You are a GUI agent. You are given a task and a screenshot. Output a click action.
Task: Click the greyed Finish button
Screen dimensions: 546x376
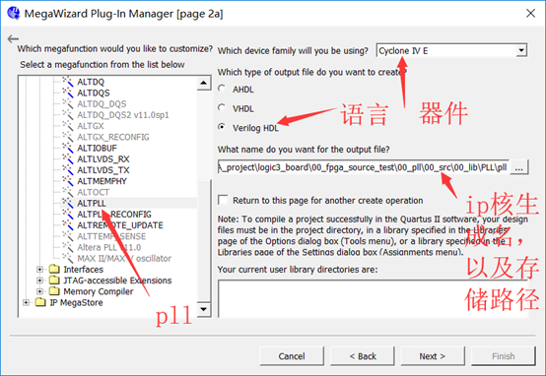pos(504,356)
